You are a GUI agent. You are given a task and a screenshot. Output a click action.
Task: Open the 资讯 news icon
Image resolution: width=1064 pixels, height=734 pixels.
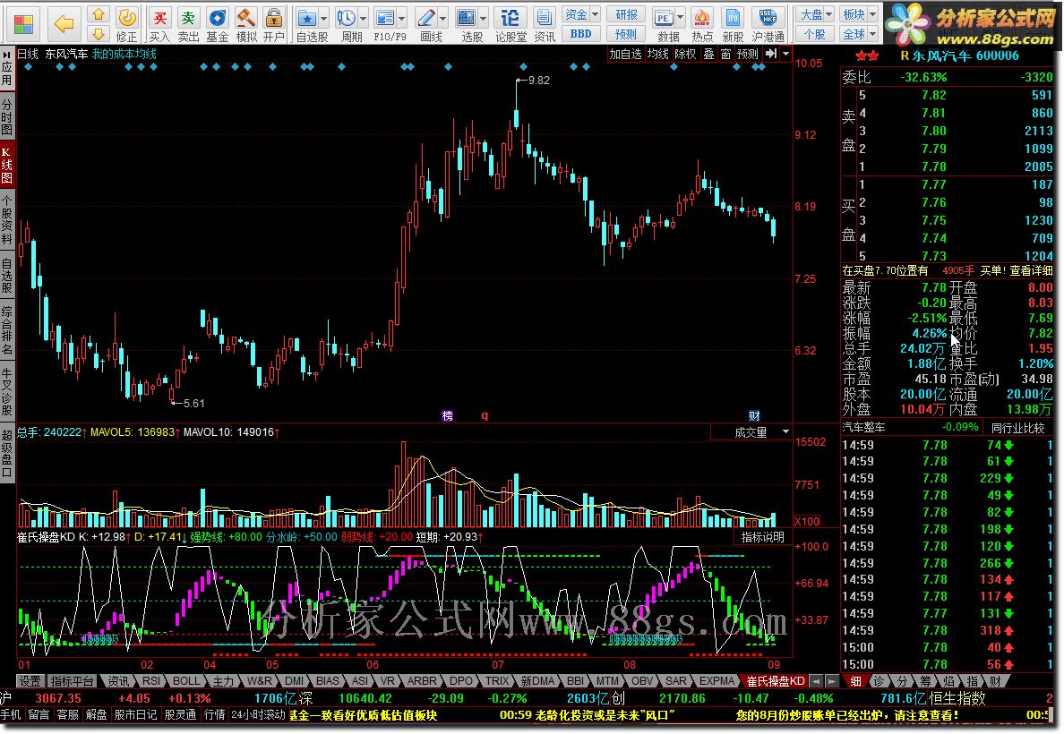tap(545, 24)
